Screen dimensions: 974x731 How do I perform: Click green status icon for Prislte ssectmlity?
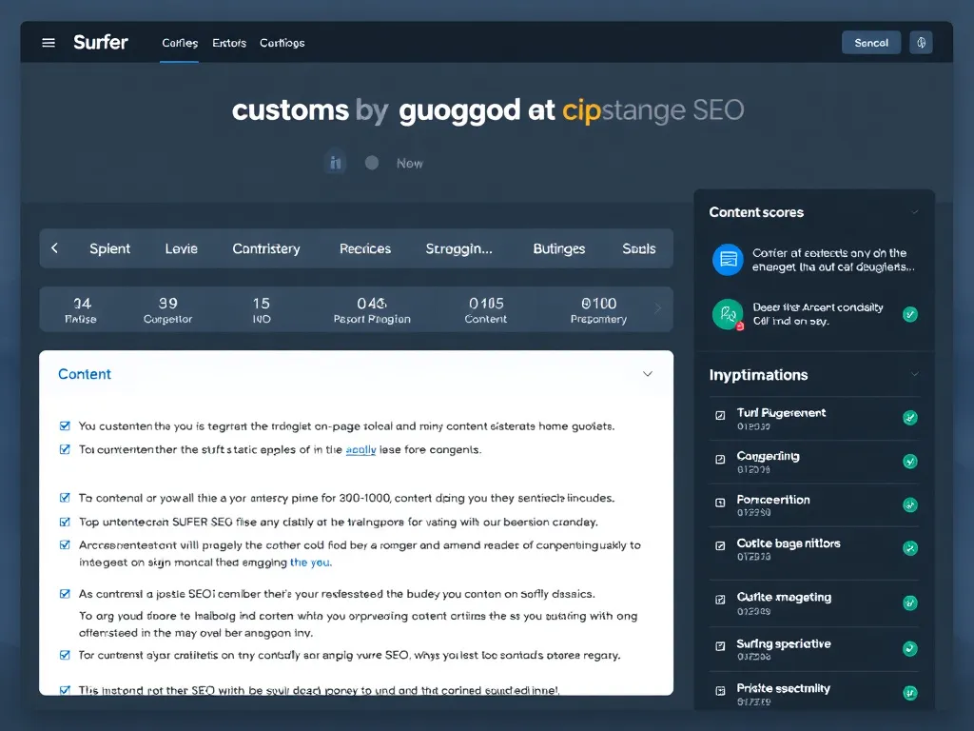910,693
